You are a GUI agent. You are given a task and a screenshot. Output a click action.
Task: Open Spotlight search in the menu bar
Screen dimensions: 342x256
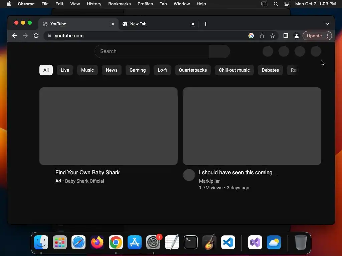tap(276, 4)
